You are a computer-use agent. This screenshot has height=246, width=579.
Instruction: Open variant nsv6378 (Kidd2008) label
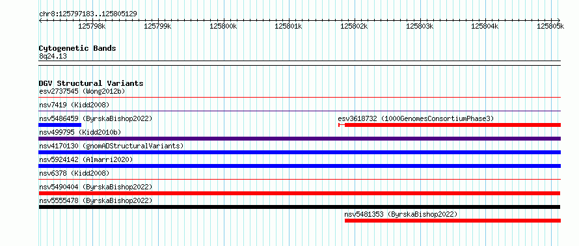74,173
